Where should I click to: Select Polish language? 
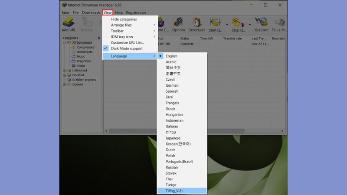coord(182,156)
